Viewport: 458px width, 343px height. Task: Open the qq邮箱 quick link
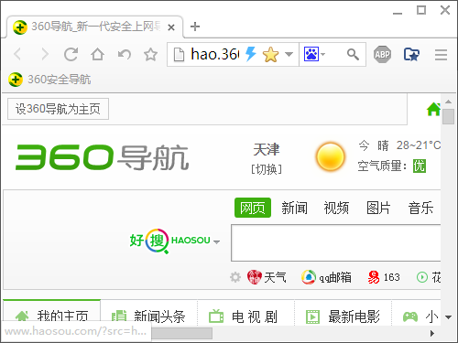click(x=326, y=277)
